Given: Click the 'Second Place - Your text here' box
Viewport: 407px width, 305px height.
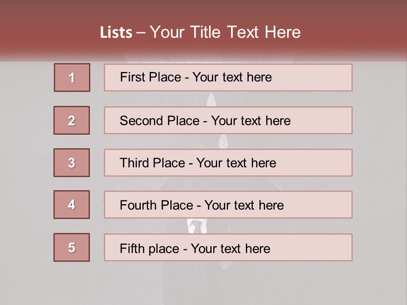Looking at the screenshot, I should point(228,120).
